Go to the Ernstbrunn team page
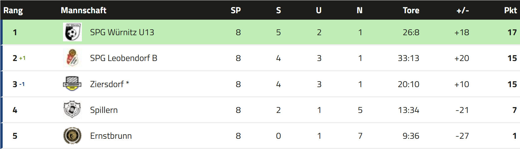The width and height of the screenshot is (520, 149). [x=111, y=136]
